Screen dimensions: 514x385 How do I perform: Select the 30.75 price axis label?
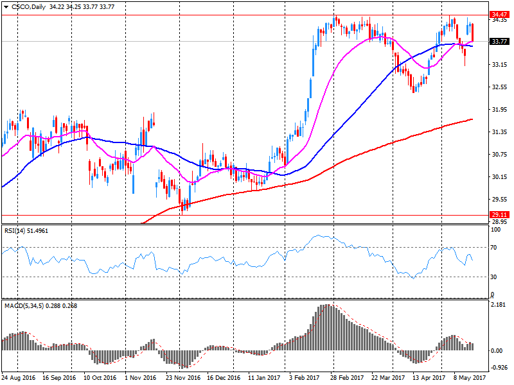[x=499, y=154]
